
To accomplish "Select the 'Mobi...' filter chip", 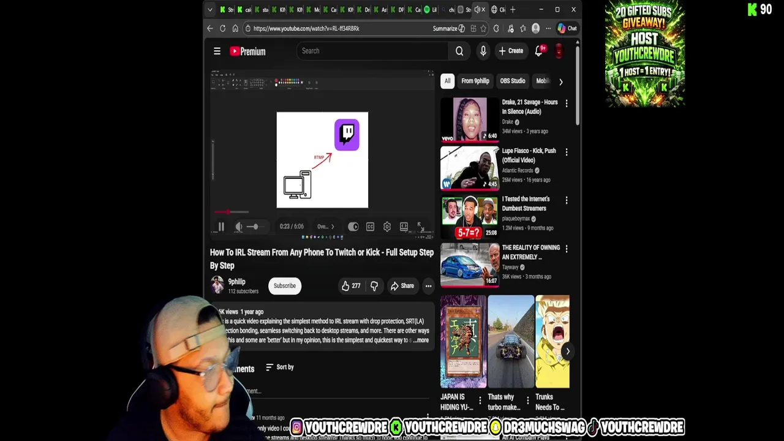I will pos(542,81).
